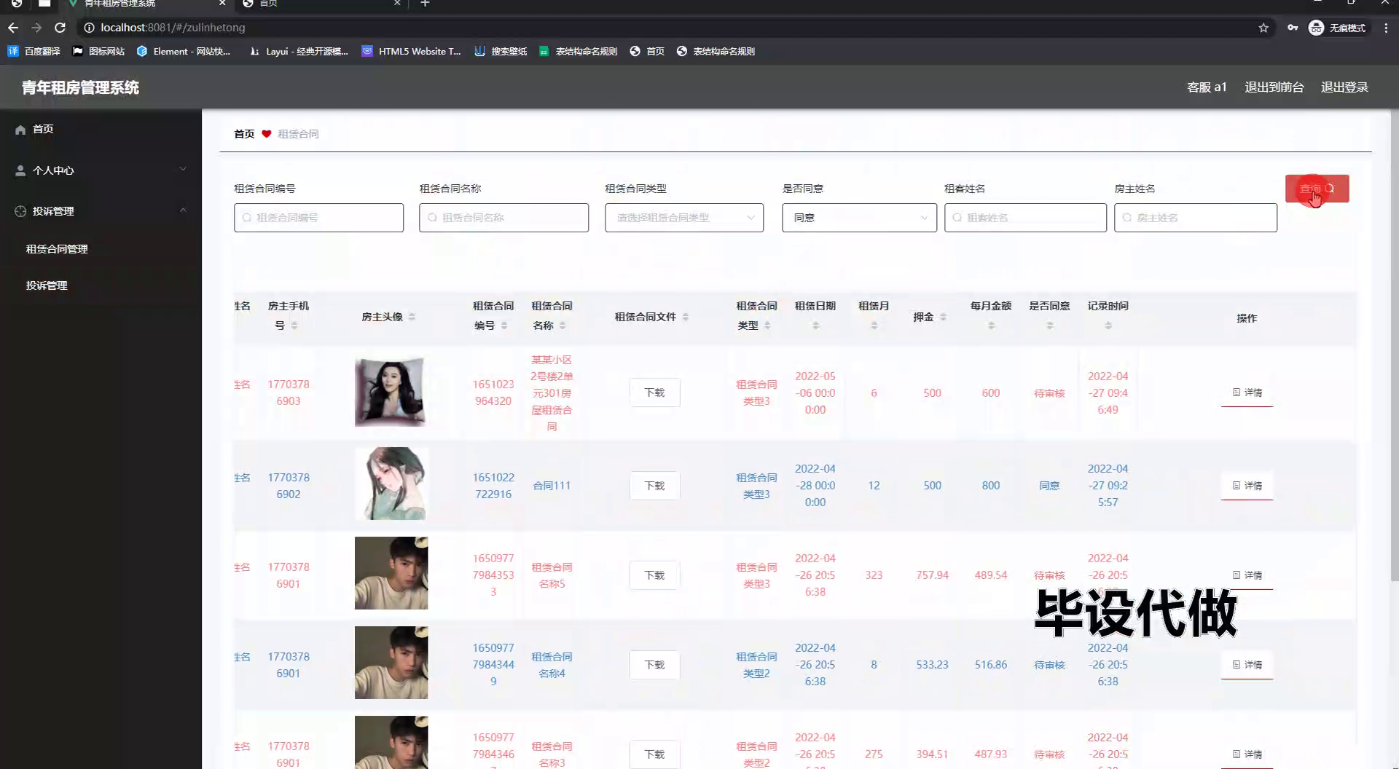The height and width of the screenshot is (769, 1399).
Task: Sort by 每月金额 column arrows
Action: 991,326
